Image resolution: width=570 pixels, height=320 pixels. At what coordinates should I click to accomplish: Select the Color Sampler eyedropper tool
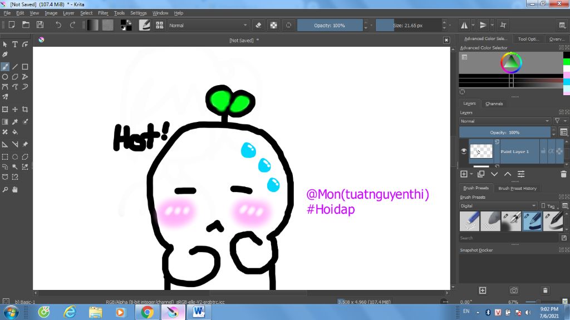point(15,122)
